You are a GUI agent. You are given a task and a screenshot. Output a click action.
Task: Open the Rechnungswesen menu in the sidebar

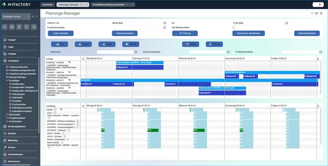pos(17,126)
